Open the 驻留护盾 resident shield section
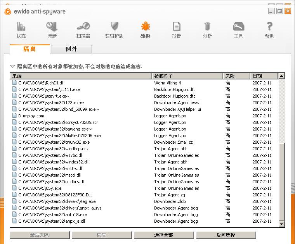The width and height of the screenshot is (295, 244). 114,30
